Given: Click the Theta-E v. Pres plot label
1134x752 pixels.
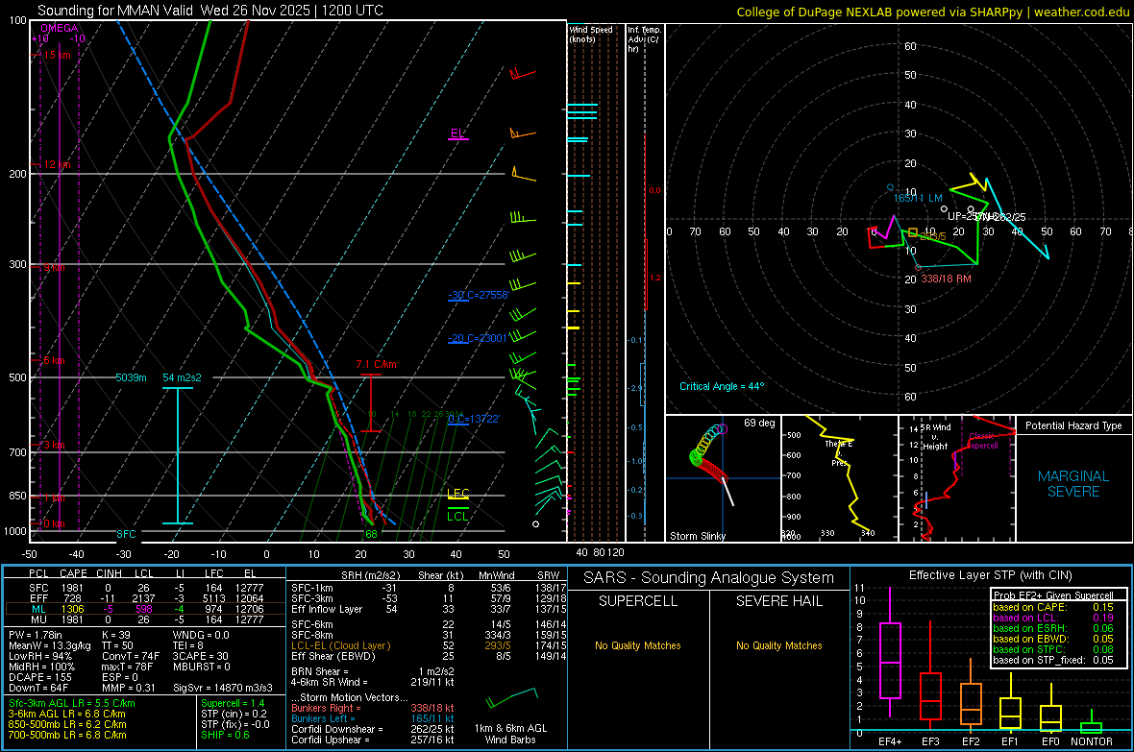Looking at the screenshot, I should [839, 452].
